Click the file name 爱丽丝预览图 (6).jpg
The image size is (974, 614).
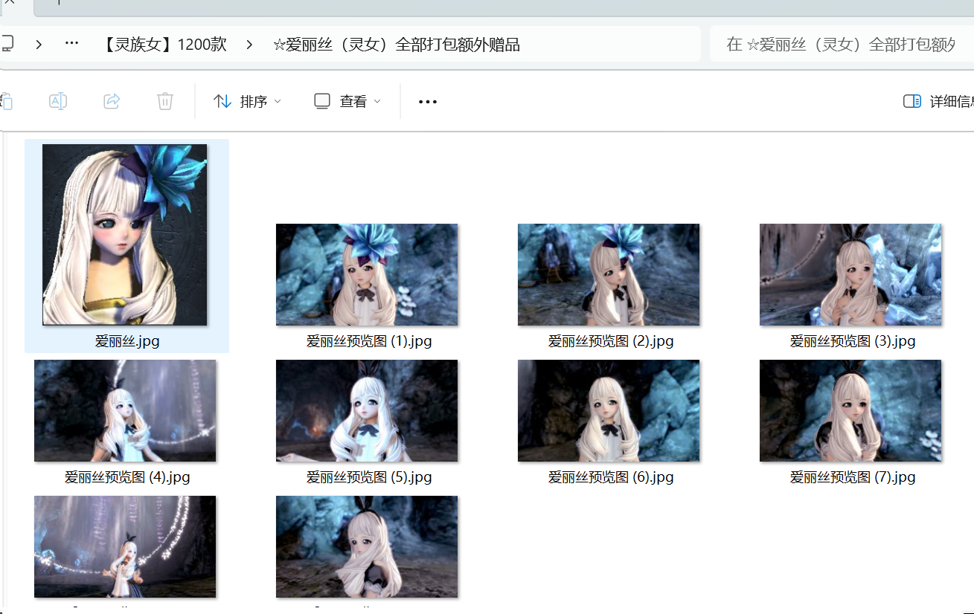coord(611,477)
